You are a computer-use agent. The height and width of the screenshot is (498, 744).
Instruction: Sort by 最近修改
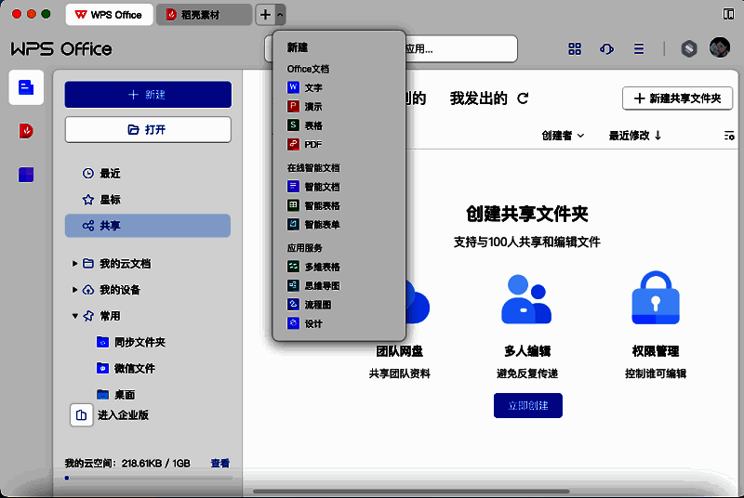(635, 136)
